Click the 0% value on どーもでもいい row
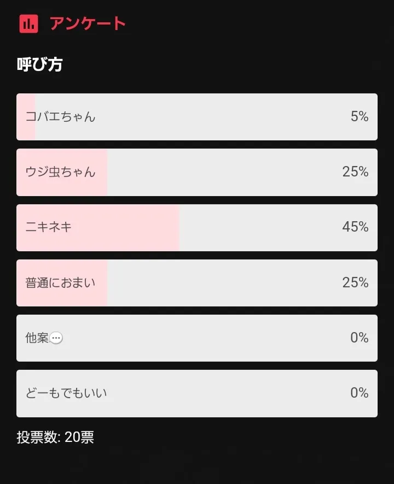This screenshot has height=484, width=394. coord(359,393)
